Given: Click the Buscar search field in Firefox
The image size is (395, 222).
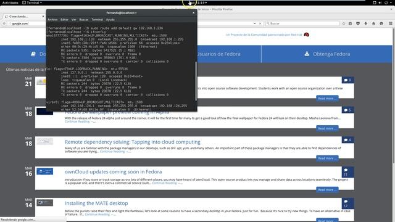Looking at the screenshot, I should tap(302, 23).
